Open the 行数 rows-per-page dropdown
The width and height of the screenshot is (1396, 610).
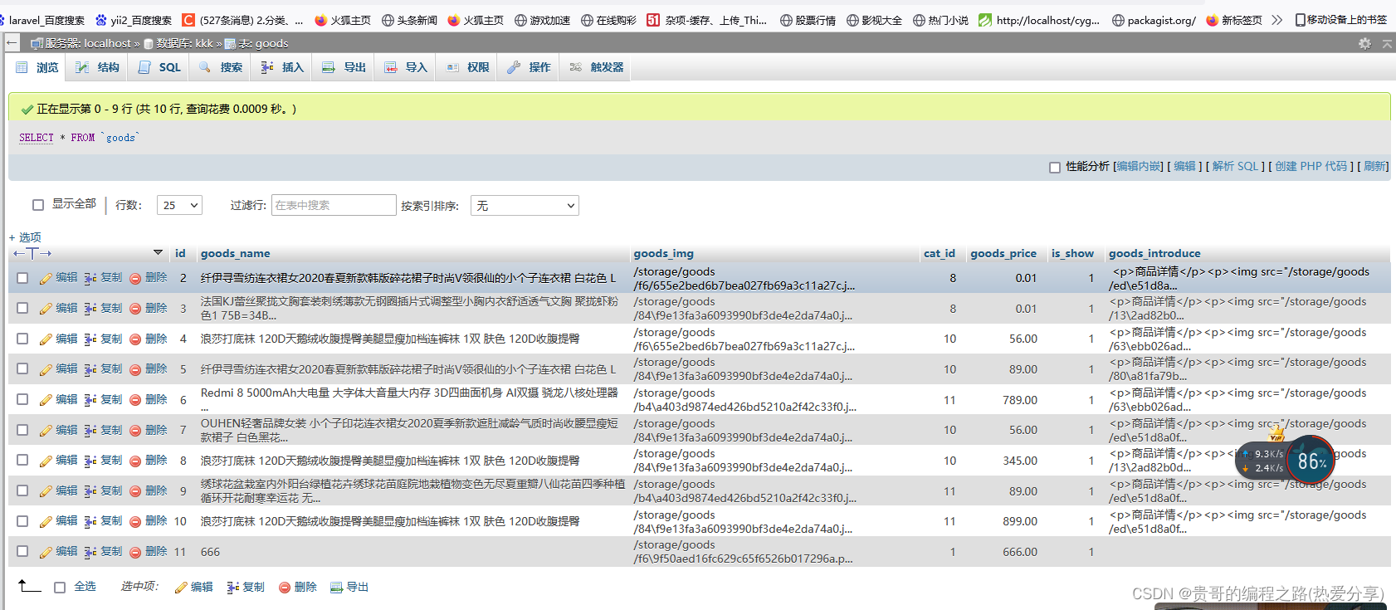coord(179,205)
